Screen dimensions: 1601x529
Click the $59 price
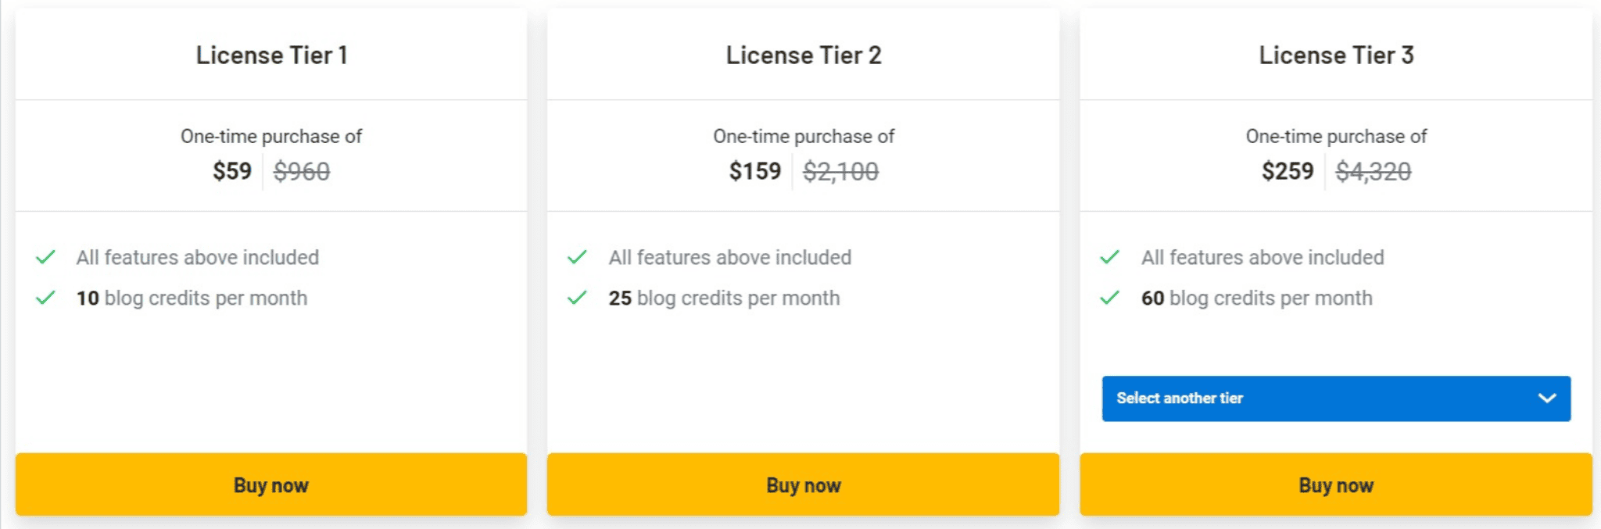point(232,171)
